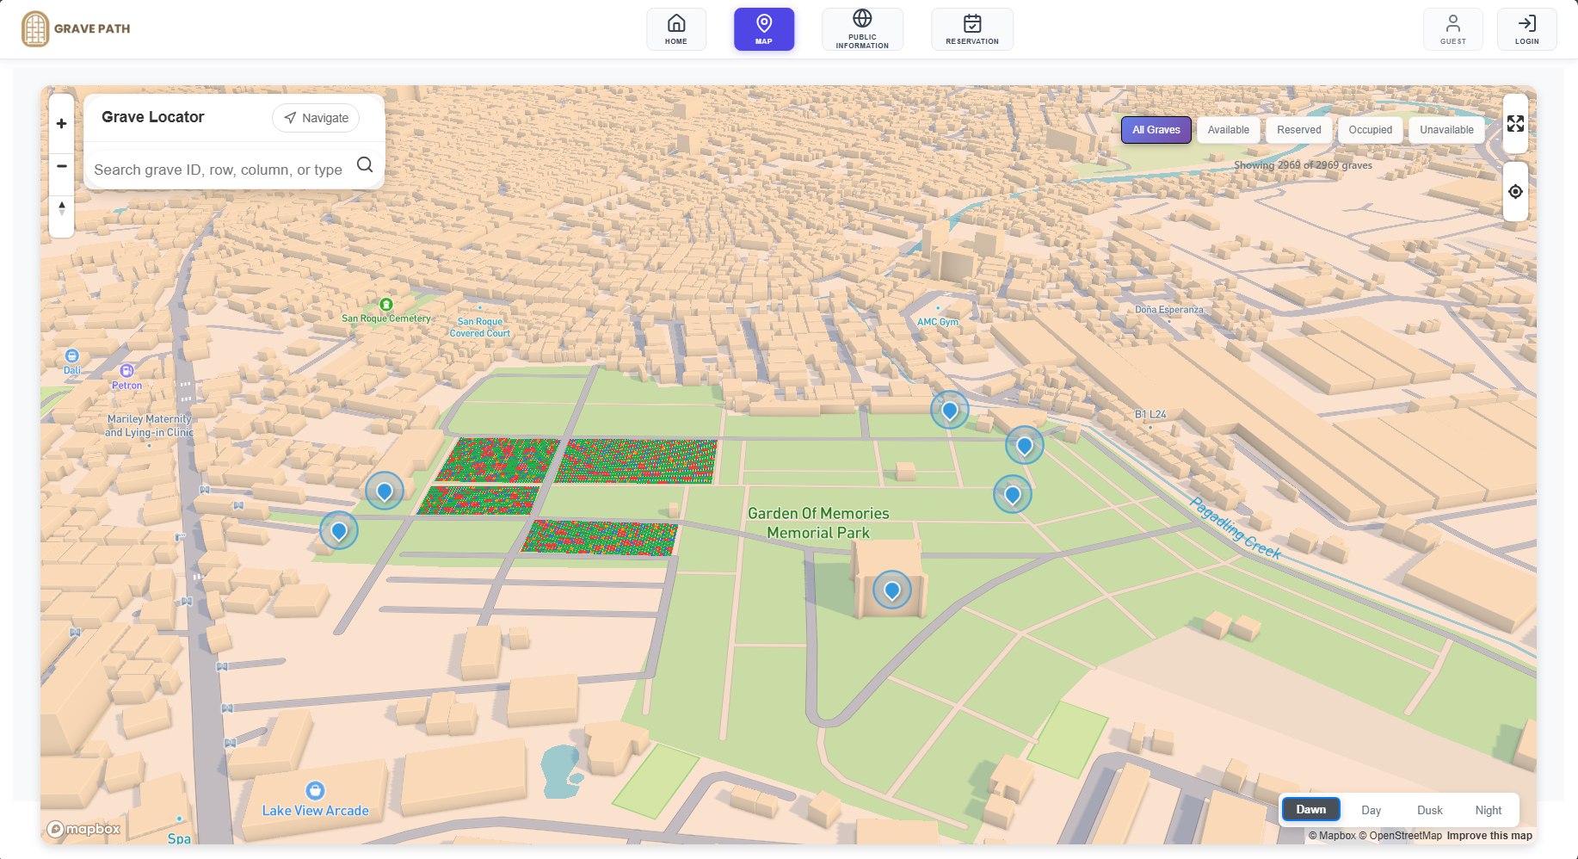Screen dimensions: 1578x859
Task: Click the Grave Path logo
Action: coord(76,29)
